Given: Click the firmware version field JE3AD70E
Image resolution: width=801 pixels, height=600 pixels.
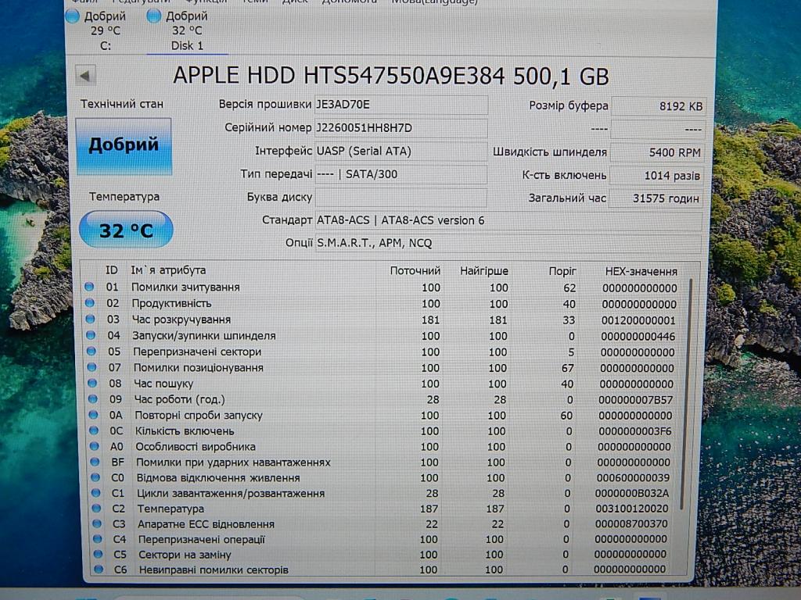Looking at the screenshot, I should coord(400,105).
